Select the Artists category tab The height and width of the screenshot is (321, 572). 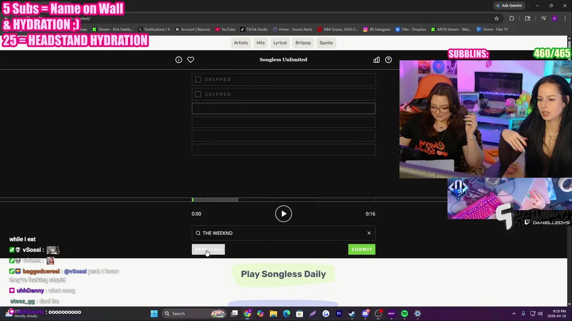(240, 43)
